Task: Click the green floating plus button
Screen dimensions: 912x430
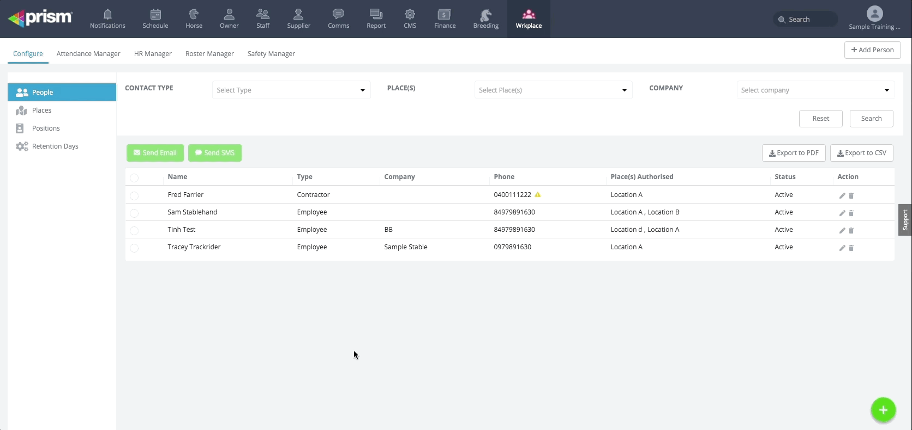Action: (883, 410)
